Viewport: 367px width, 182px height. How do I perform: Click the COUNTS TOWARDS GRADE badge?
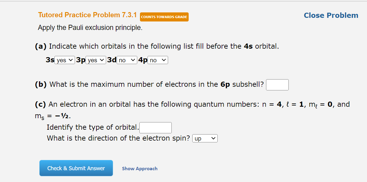pos(164,17)
